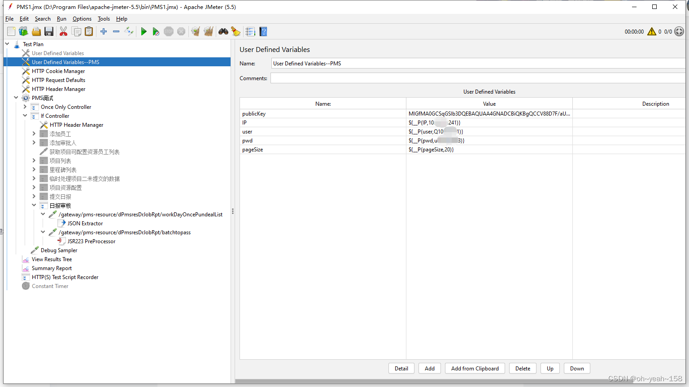Click the Open file folder icon

tap(36, 31)
